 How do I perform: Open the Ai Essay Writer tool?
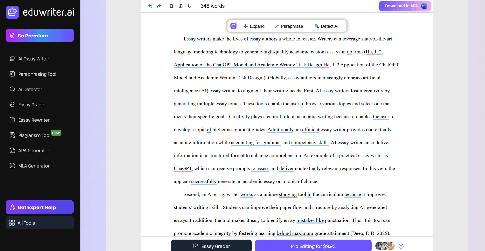click(x=33, y=59)
